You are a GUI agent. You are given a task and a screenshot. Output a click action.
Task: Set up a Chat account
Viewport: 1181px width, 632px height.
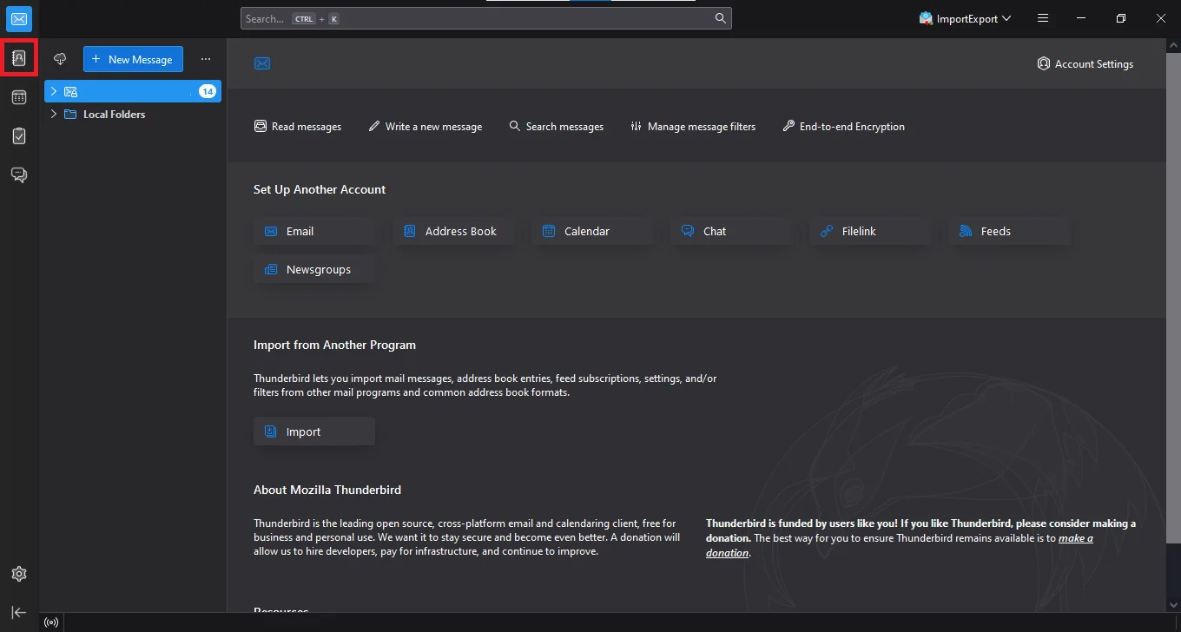[731, 231]
